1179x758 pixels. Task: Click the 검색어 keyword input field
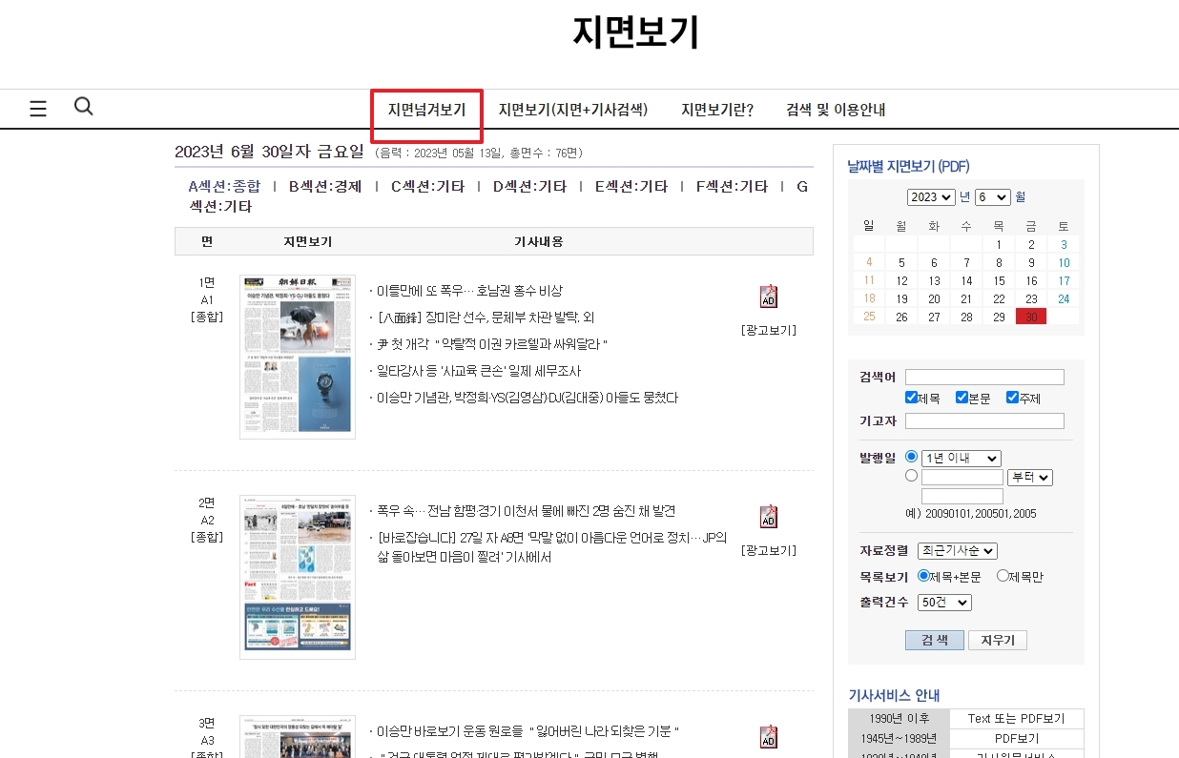(984, 377)
